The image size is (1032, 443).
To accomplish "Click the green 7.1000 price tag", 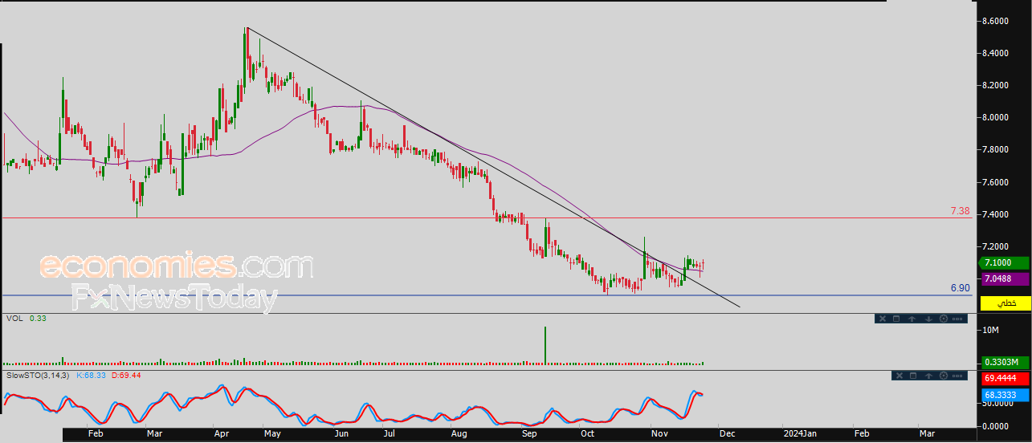I will point(1005,263).
